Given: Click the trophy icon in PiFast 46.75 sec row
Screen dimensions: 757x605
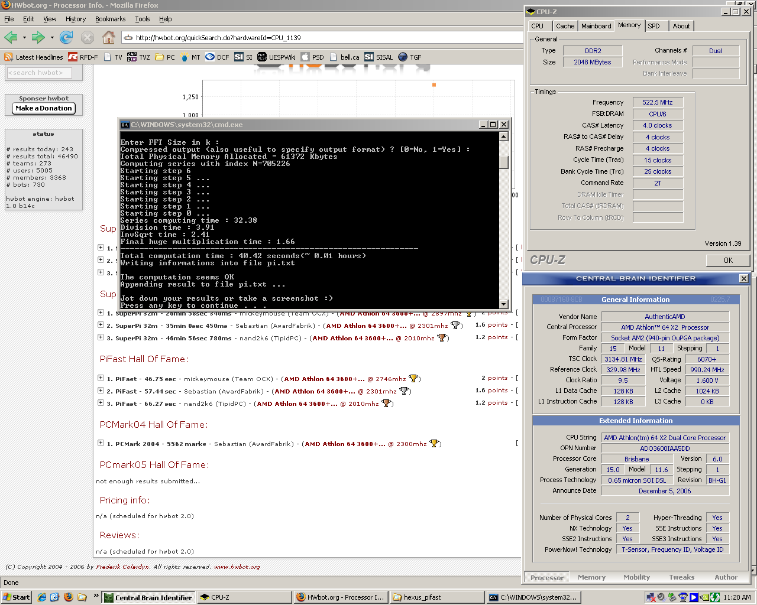Looking at the screenshot, I should [413, 379].
